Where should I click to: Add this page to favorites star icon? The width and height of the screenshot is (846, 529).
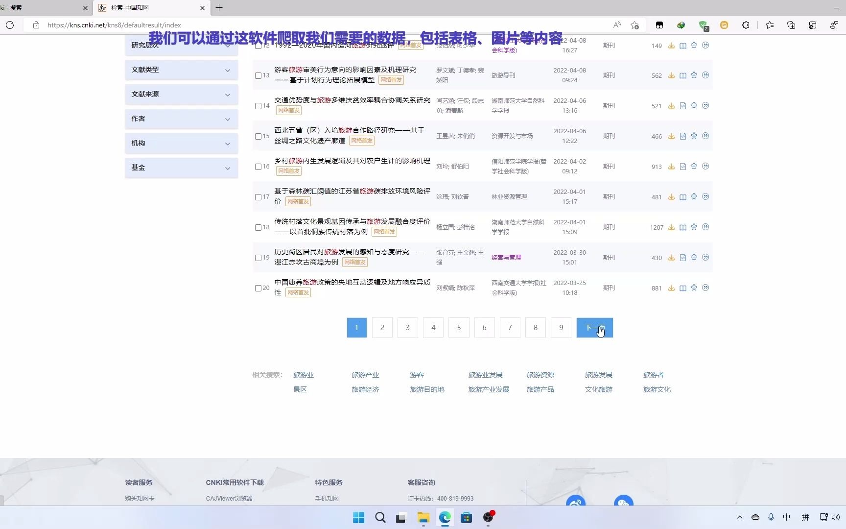635,25
